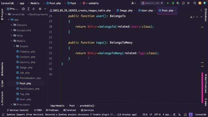Open the Code With Me user icon

tap(133, 3)
